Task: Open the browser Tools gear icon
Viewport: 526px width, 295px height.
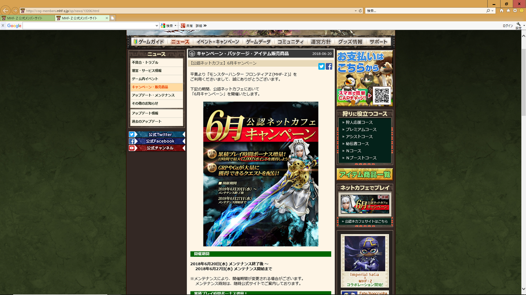Action: 515,11
